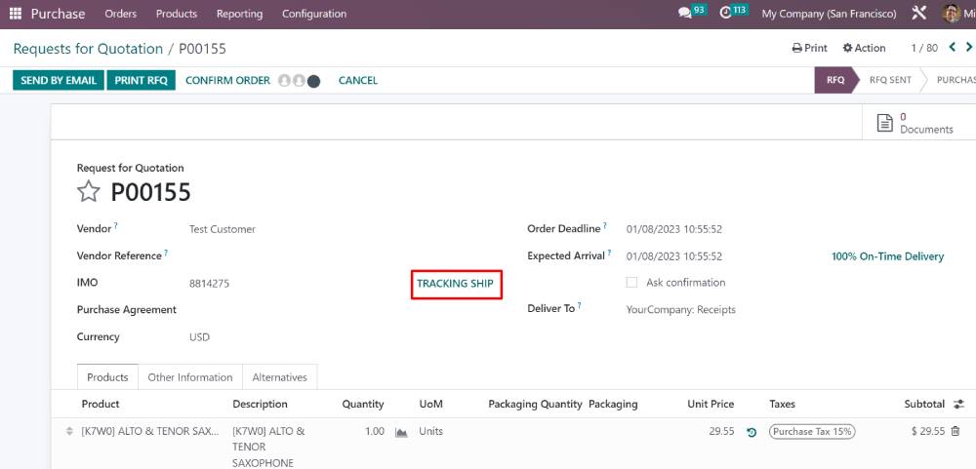Click the Order Deadline help question mark
The width and height of the screenshot is (976, 469).
(605, 226)
